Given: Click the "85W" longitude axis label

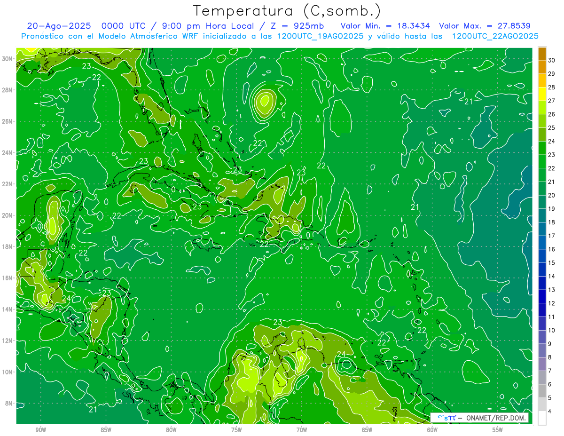Looking at the screenshot, I should [x=106, y=430].
